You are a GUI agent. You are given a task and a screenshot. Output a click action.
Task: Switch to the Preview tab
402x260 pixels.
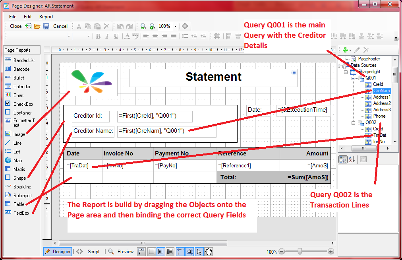coord(121,252)
